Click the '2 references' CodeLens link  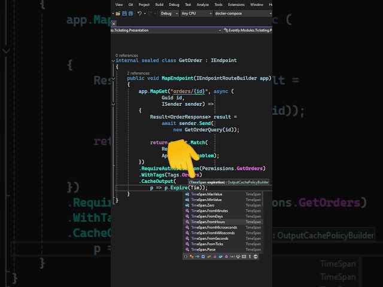(x=138, y=73)
